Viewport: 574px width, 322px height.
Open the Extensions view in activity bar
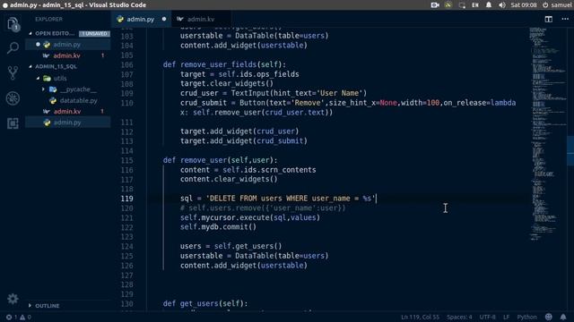click(13, 123)
